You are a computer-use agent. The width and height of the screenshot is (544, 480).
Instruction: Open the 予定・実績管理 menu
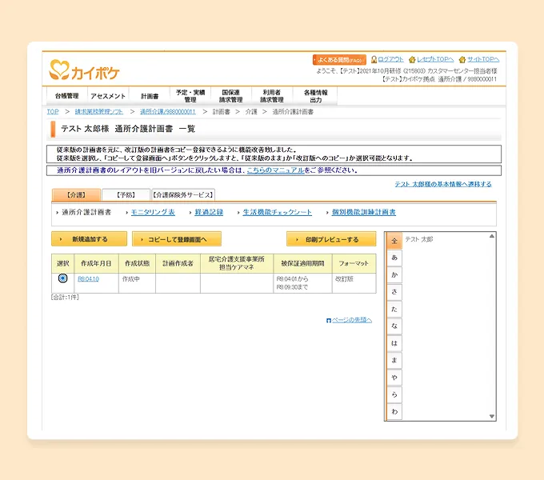[x=190, y=96]
